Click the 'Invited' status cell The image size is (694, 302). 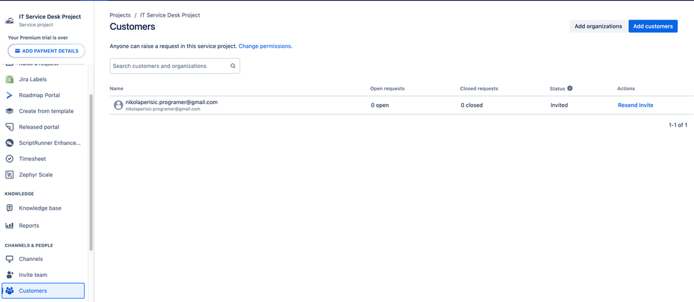[559, 106]
